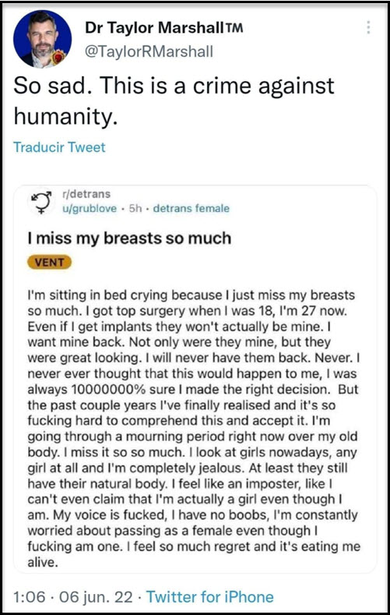Click the 5h post age label

135,208
